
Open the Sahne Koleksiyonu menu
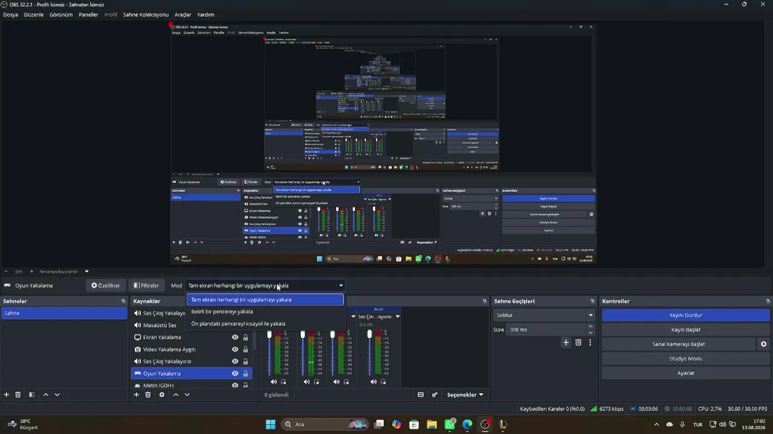146,14
